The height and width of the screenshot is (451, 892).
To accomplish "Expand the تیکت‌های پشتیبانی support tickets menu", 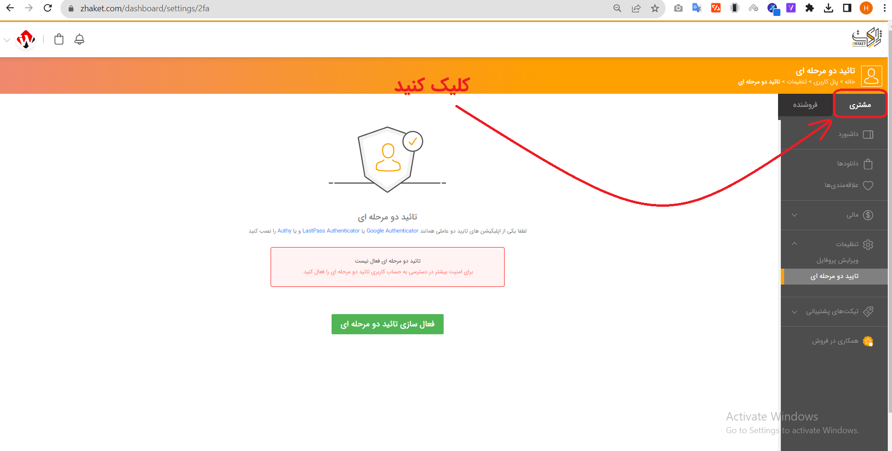I will coord(835,312).
